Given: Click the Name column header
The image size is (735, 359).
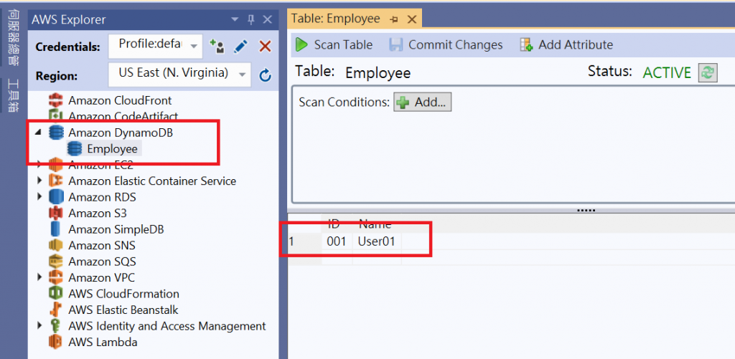Looking at the screenshot, I should tap(375, 224).
